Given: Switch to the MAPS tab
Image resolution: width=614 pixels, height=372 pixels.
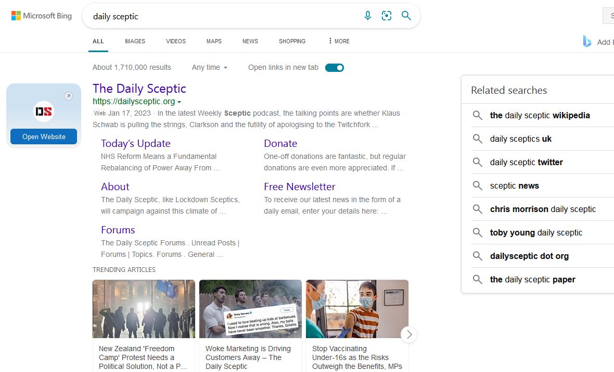Looking at the screenshot, I should pos(214,41).
